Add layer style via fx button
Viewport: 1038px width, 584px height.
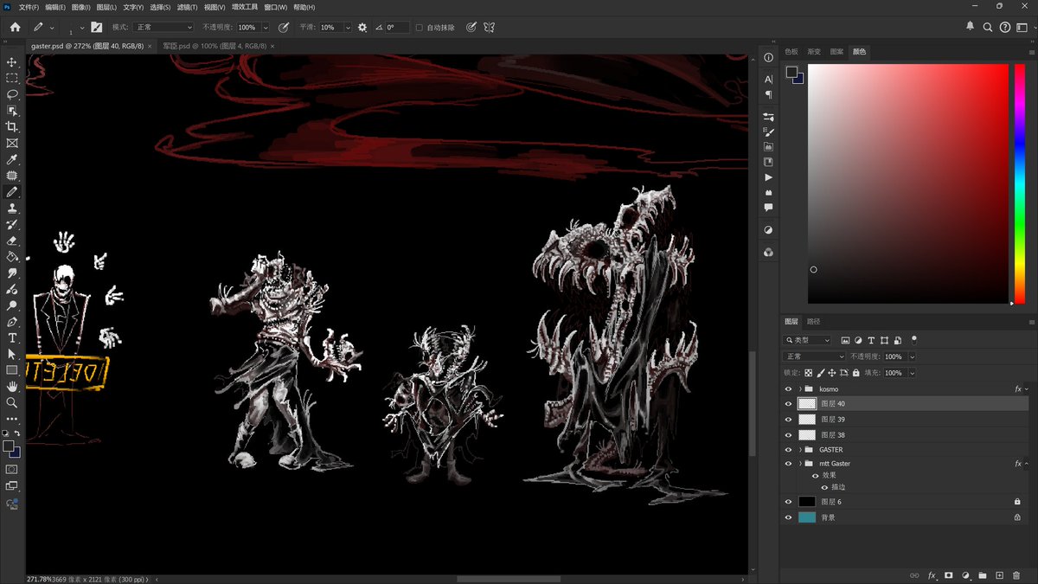(932, 575)
